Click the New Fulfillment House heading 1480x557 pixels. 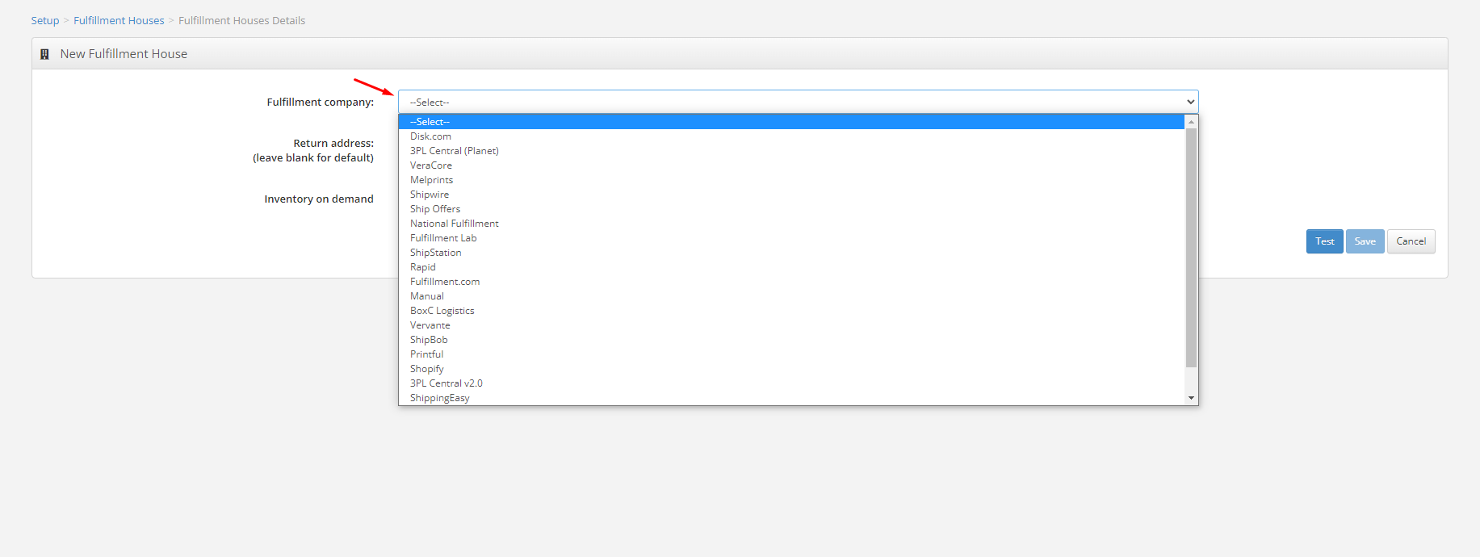pyautogui.click(x=124, y=54)
